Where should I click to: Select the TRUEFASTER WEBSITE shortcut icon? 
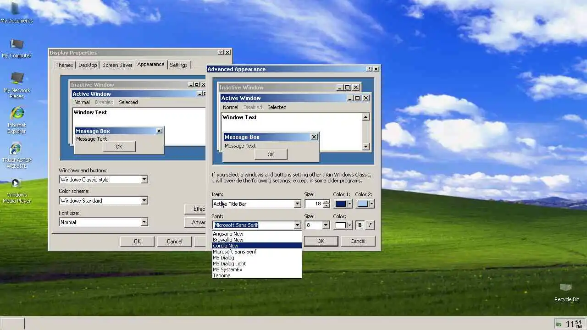click(x=17, y=155)
